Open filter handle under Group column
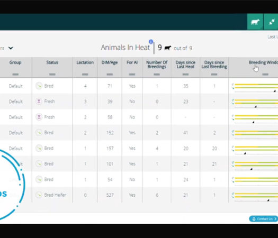Screen dimensions: 278x238 (15, 75)
